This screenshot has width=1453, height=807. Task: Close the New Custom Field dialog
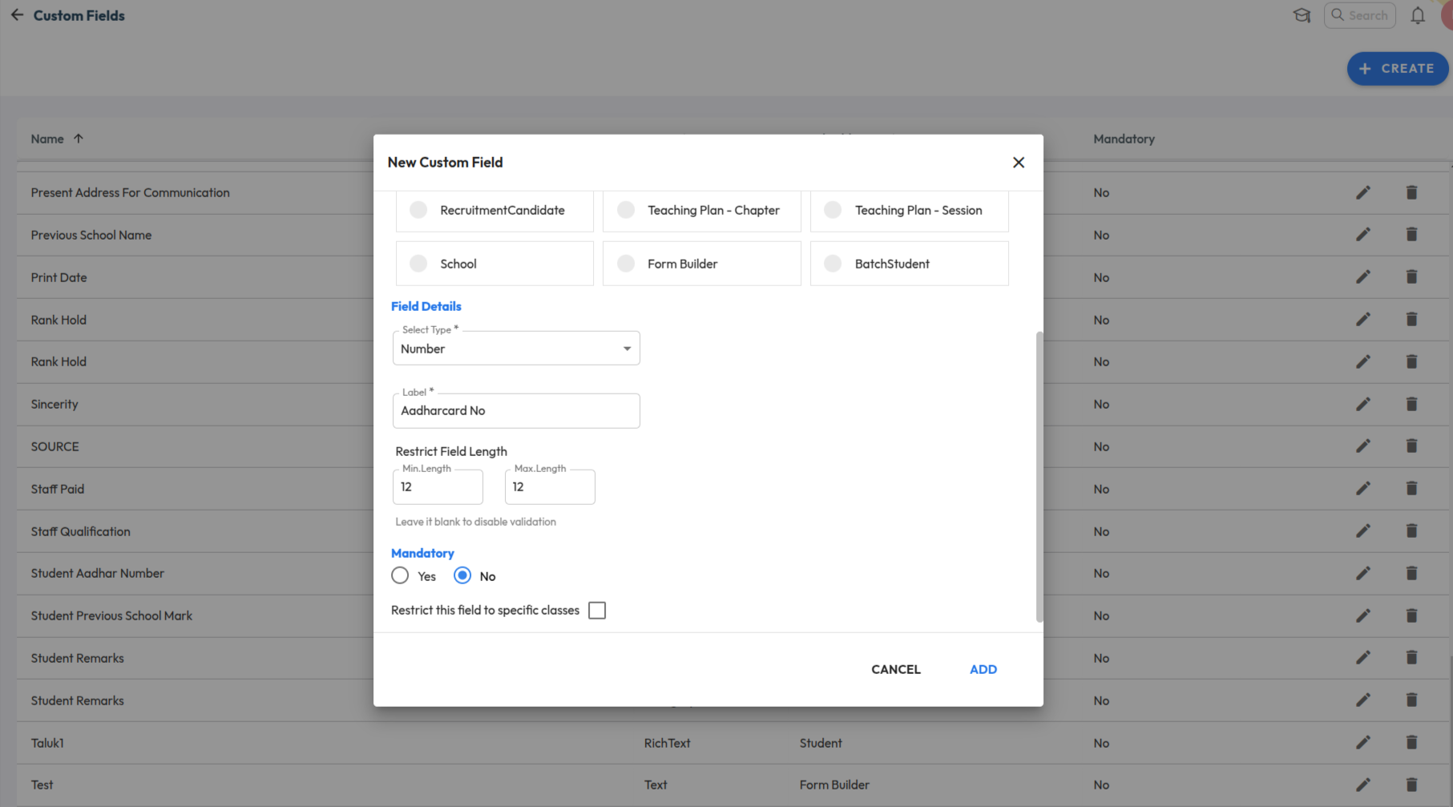click(x=1018, y=163)
